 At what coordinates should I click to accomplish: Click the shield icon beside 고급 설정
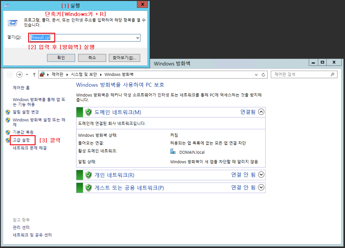[x=8, y=140]
